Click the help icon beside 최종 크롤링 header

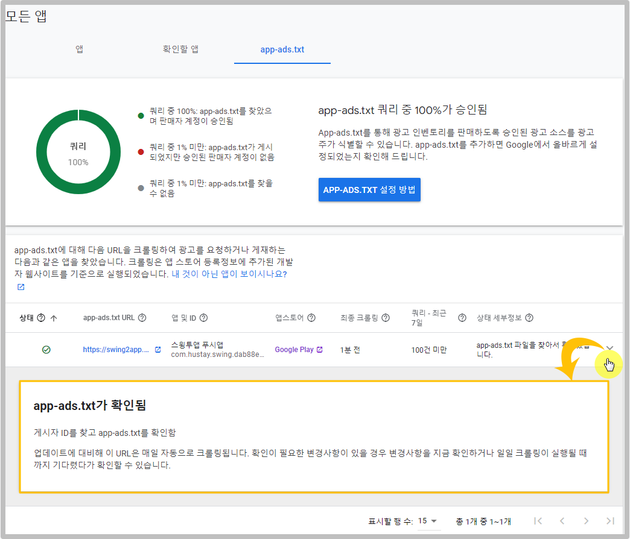pos(385,318)
